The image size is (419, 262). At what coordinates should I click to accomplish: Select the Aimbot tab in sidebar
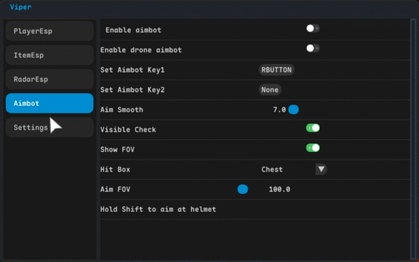click(50, 103)
